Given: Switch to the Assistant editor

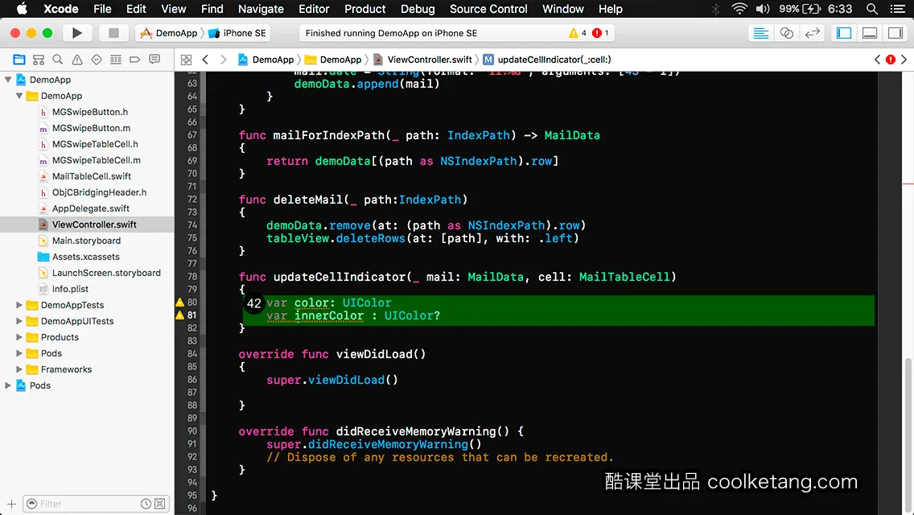Looking at the screenshot, I should tap(786, 33).
